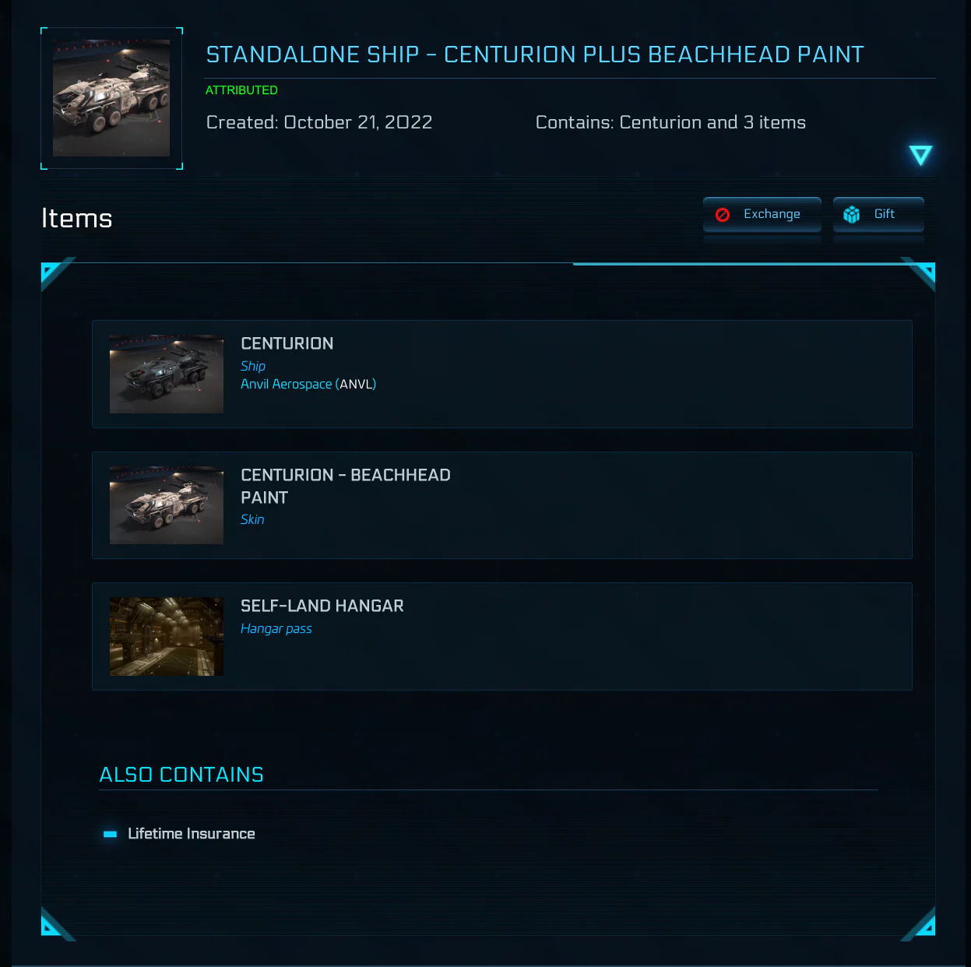
Task: Click the Centurion - Beachhead Paint title
Action: coord(346,486)
